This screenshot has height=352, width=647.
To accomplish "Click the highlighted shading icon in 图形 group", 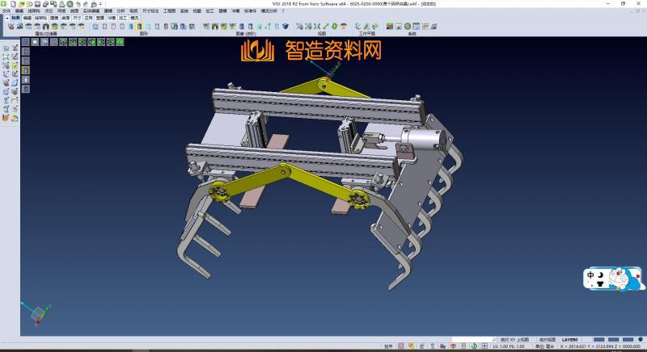I will pyautogui.click(x=138, y=27).
